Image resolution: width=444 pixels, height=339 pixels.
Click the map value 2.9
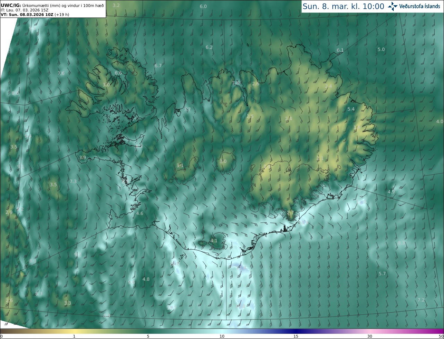click(9, 212)
